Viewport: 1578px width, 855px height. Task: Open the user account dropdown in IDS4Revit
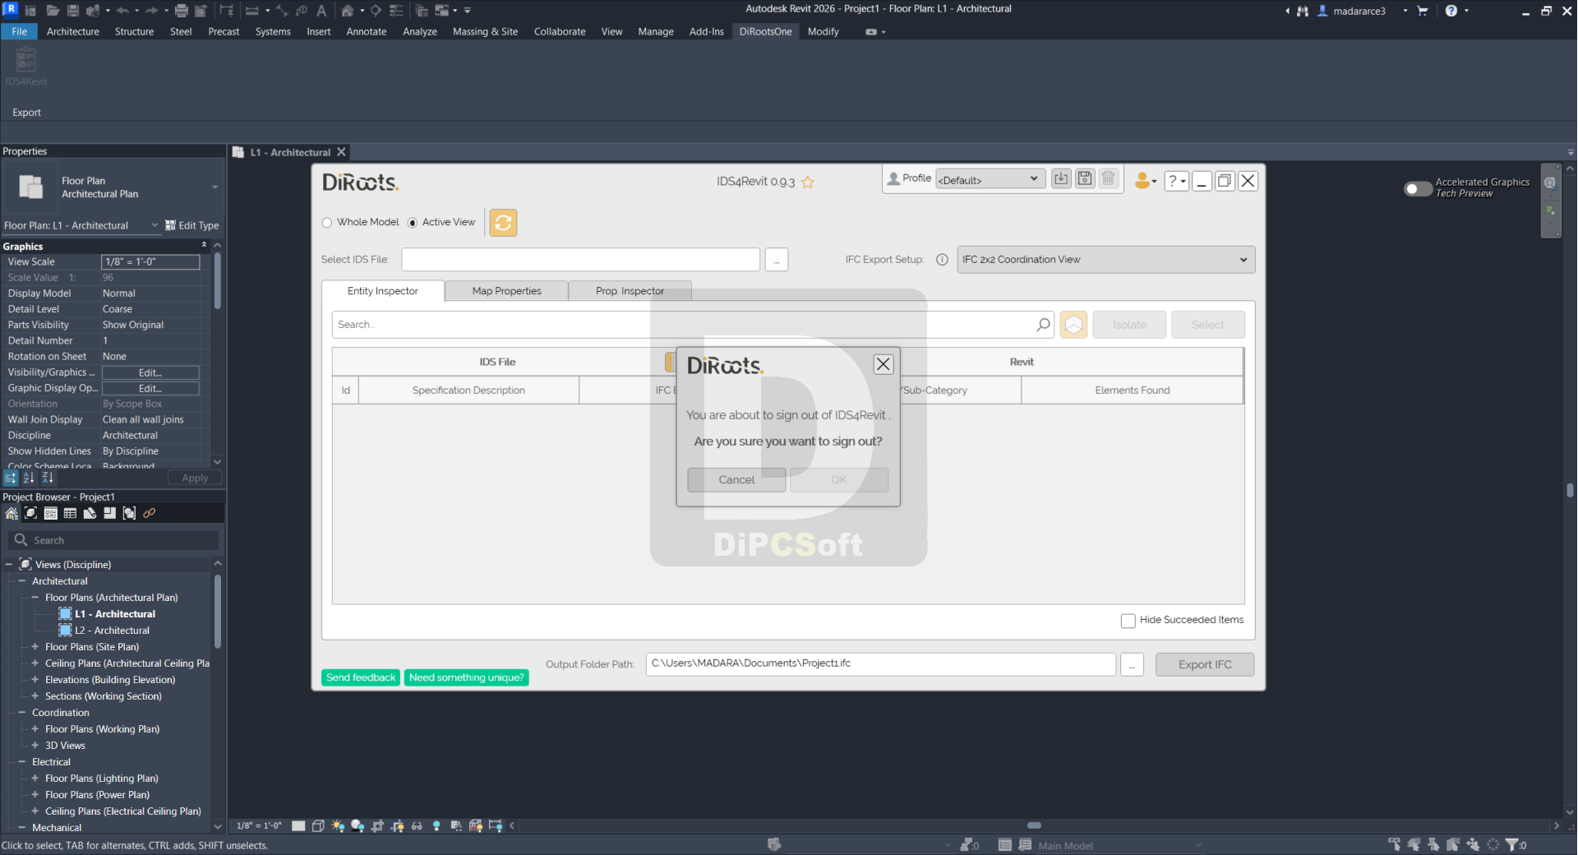click(x=1146, y=180)
